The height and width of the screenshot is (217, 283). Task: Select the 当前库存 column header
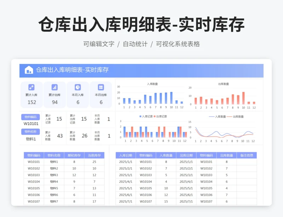pos(94,155)
